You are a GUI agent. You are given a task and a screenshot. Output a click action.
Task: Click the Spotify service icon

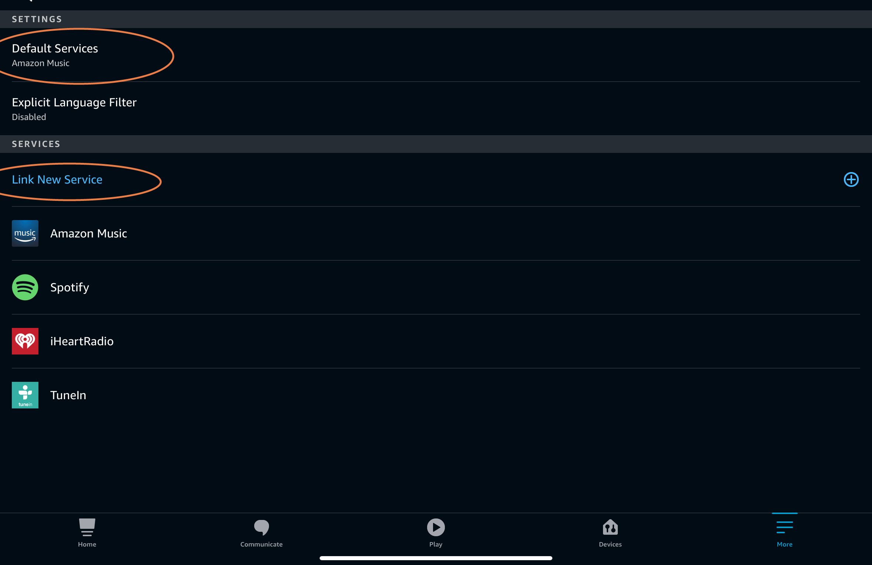pyautogui.click(x=25, y=287)
